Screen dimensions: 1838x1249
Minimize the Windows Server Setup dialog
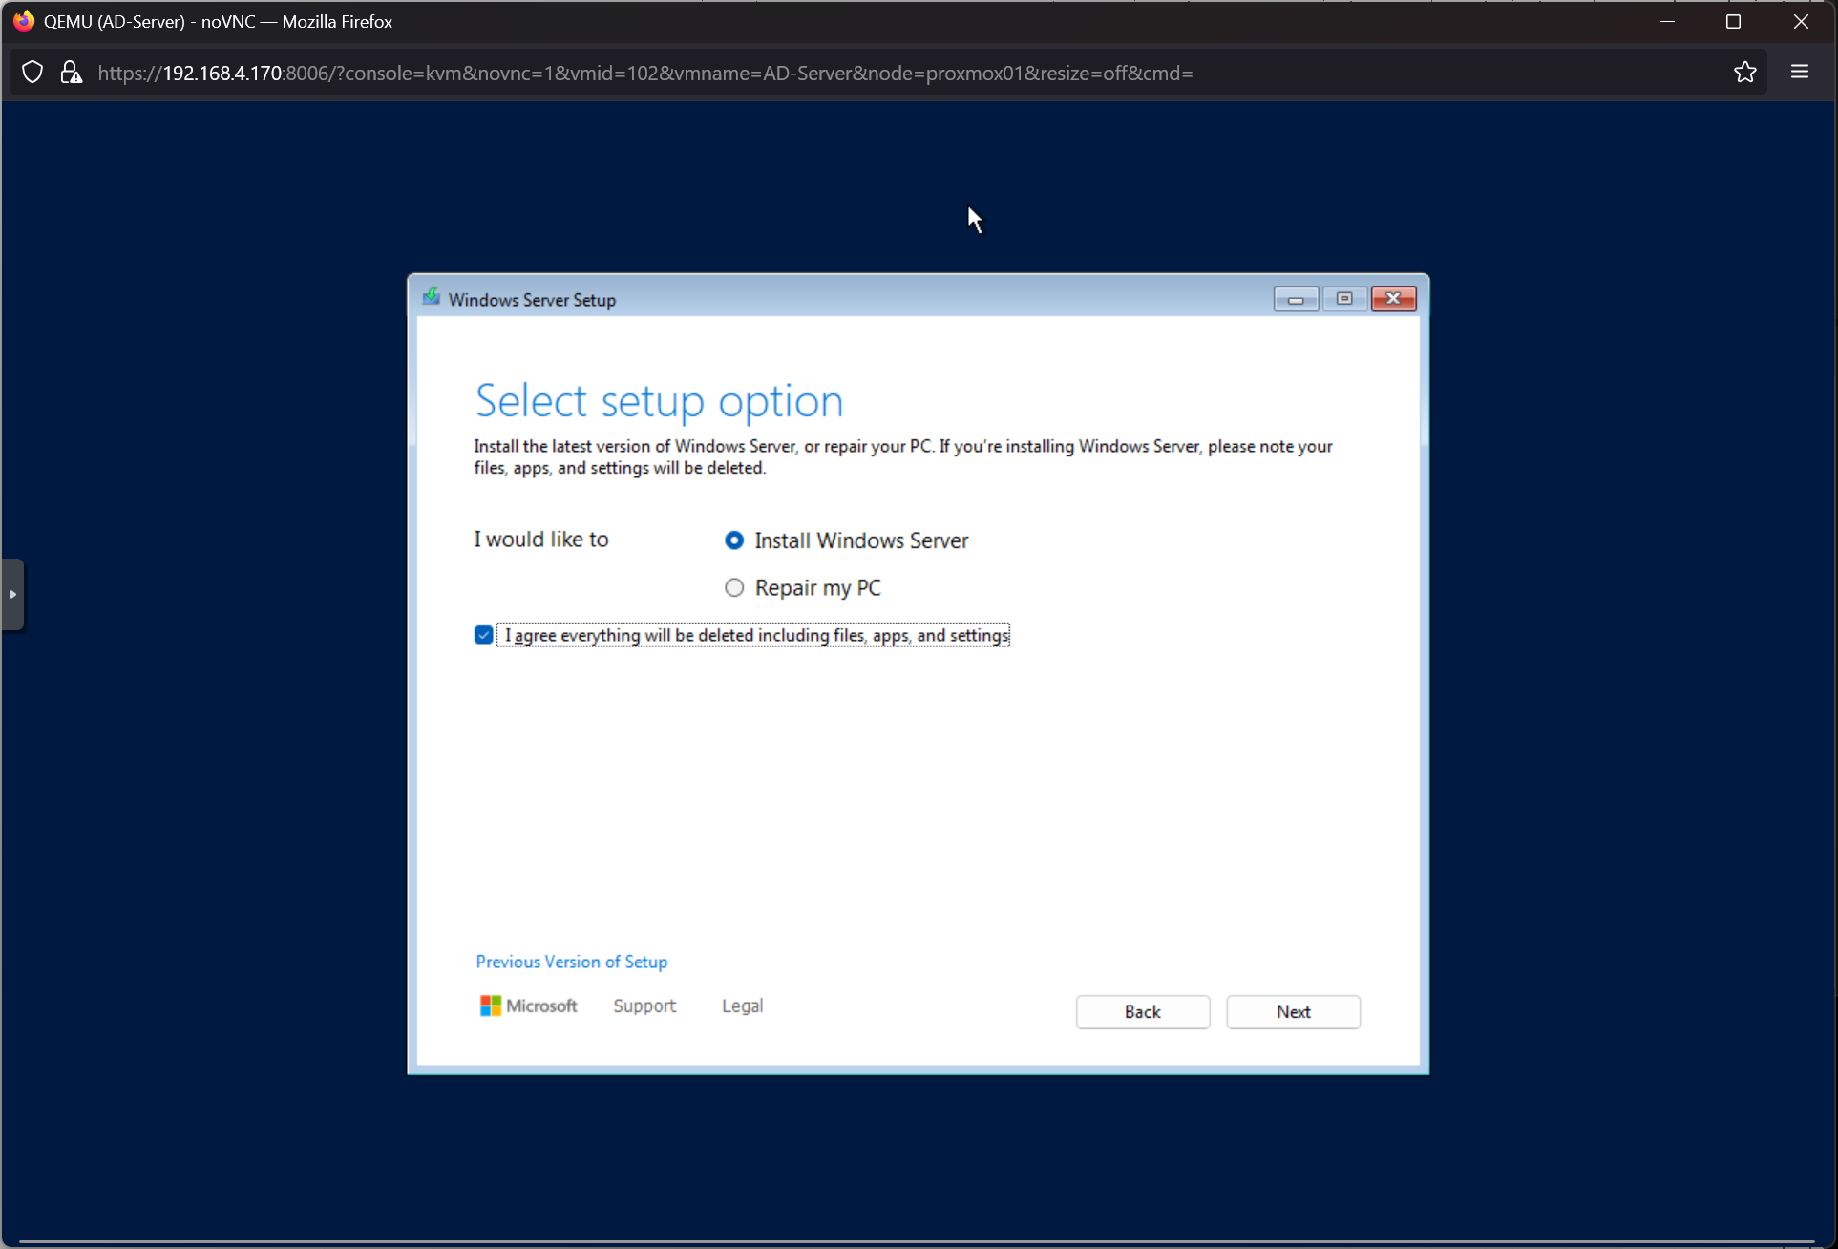coord(1295,299)
